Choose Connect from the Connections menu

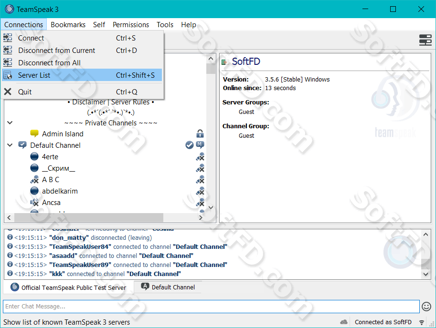(x=82, y=38)
